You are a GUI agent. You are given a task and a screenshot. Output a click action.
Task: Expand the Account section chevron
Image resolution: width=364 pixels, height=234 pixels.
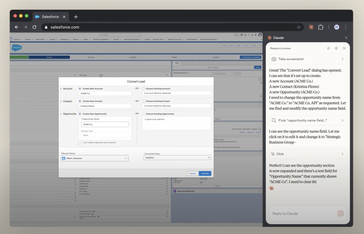[x=61, y=89]
